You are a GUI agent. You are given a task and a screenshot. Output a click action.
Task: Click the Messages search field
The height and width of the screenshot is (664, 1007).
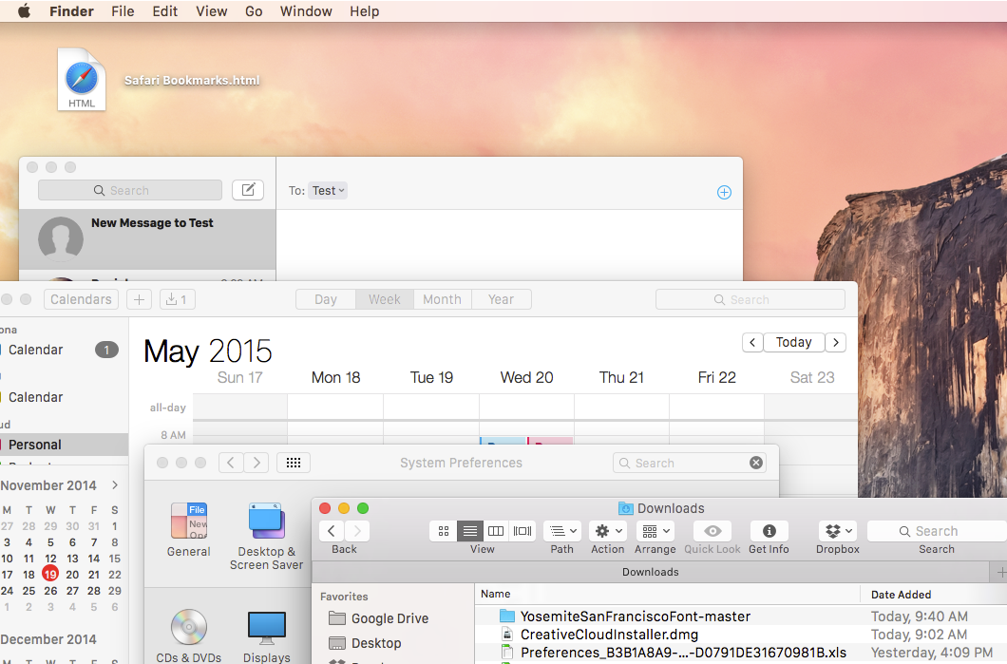(x=130, y=190)
